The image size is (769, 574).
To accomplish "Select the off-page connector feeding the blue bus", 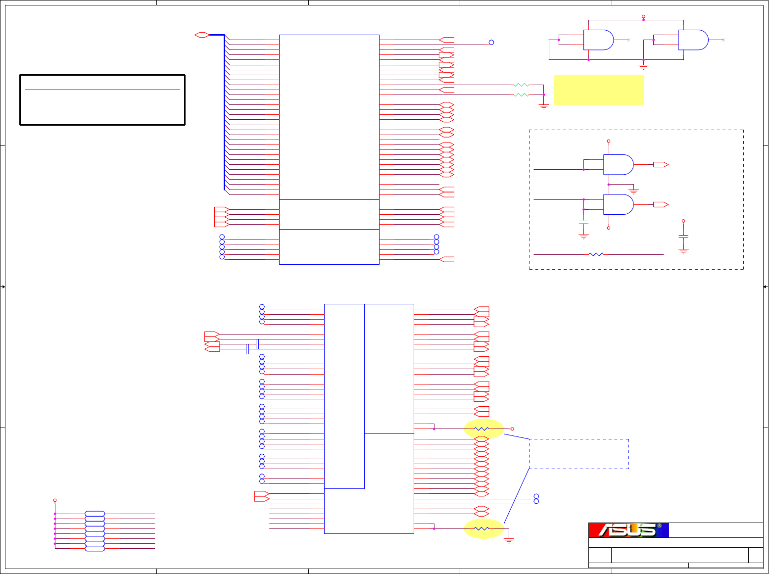I will coord(202,35).
